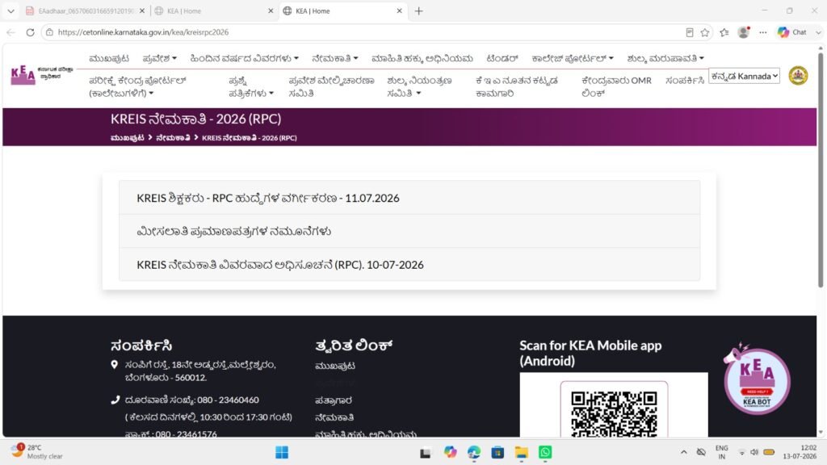This screenshot has height=465, width=827.
Task: Click the Karnataka government emblem icon
Action: [x=798, y=75]
